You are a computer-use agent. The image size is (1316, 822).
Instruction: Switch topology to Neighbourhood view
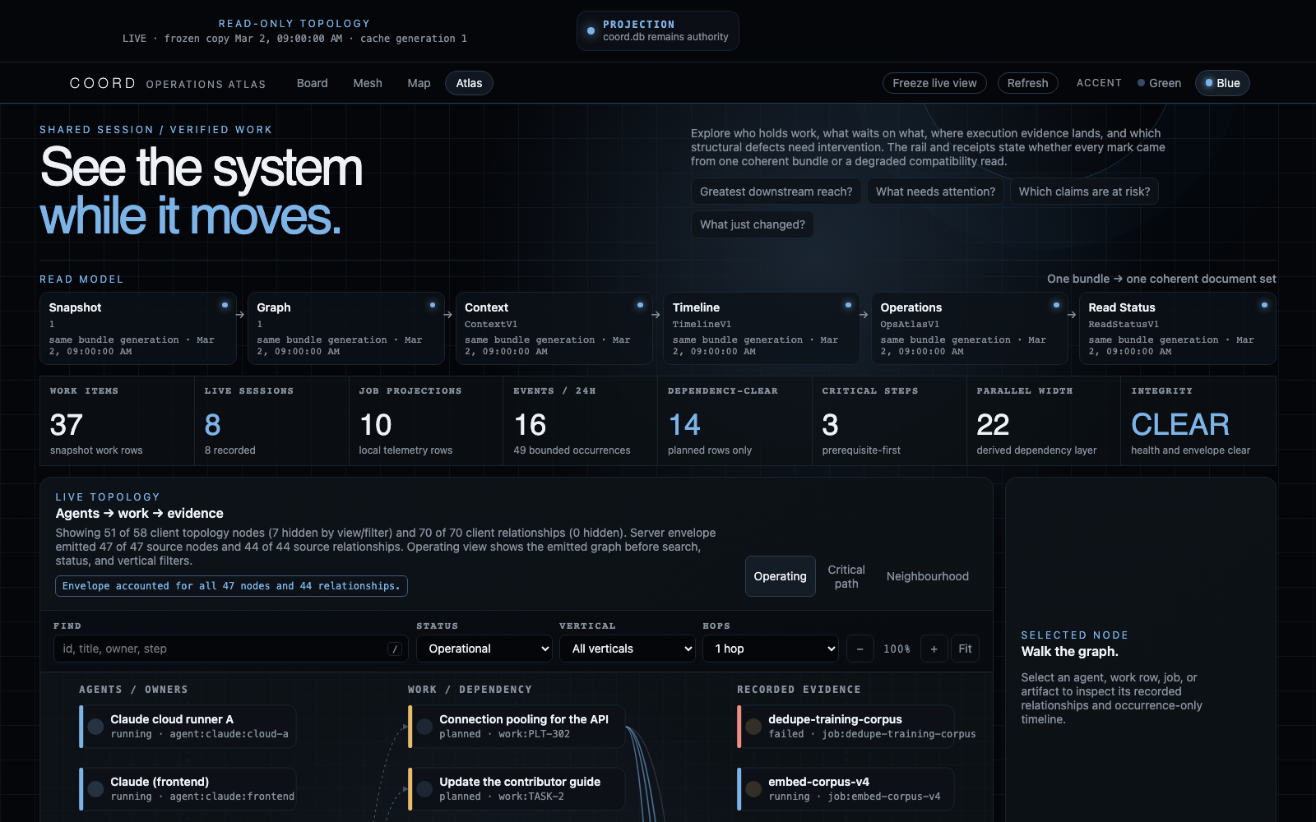pos(927,576)
